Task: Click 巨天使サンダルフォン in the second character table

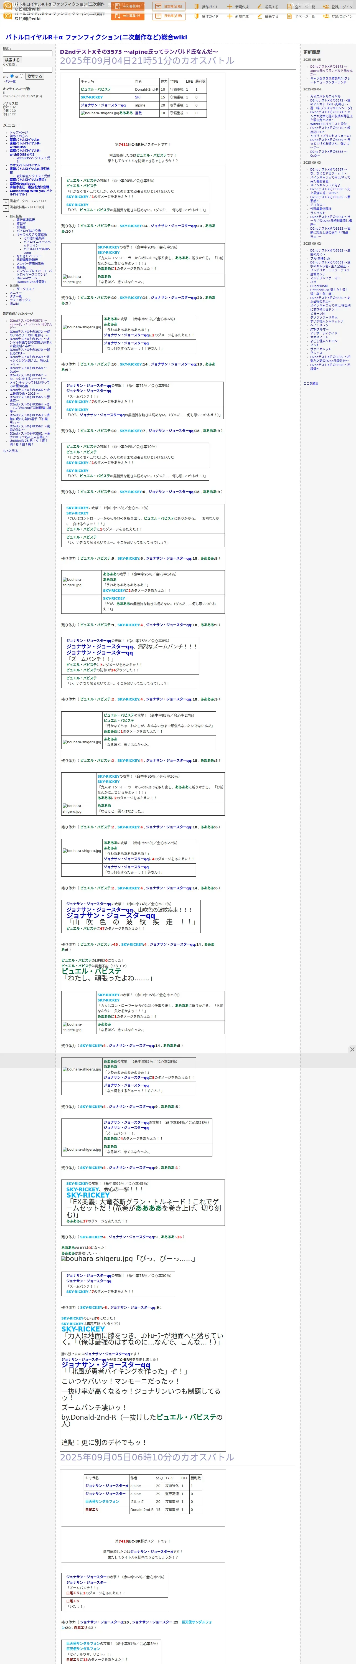Action: pos(102,1501)
